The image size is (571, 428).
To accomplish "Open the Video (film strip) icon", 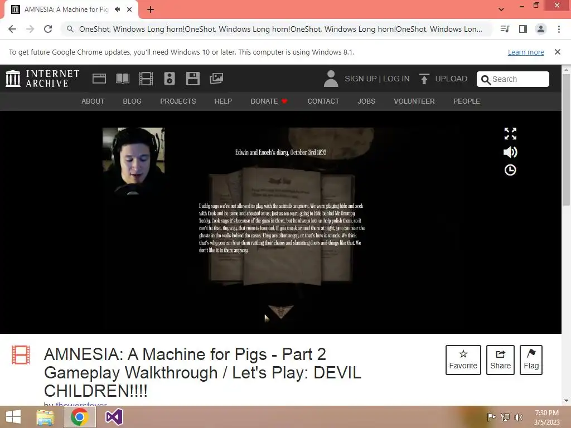I will pos(146,79).
